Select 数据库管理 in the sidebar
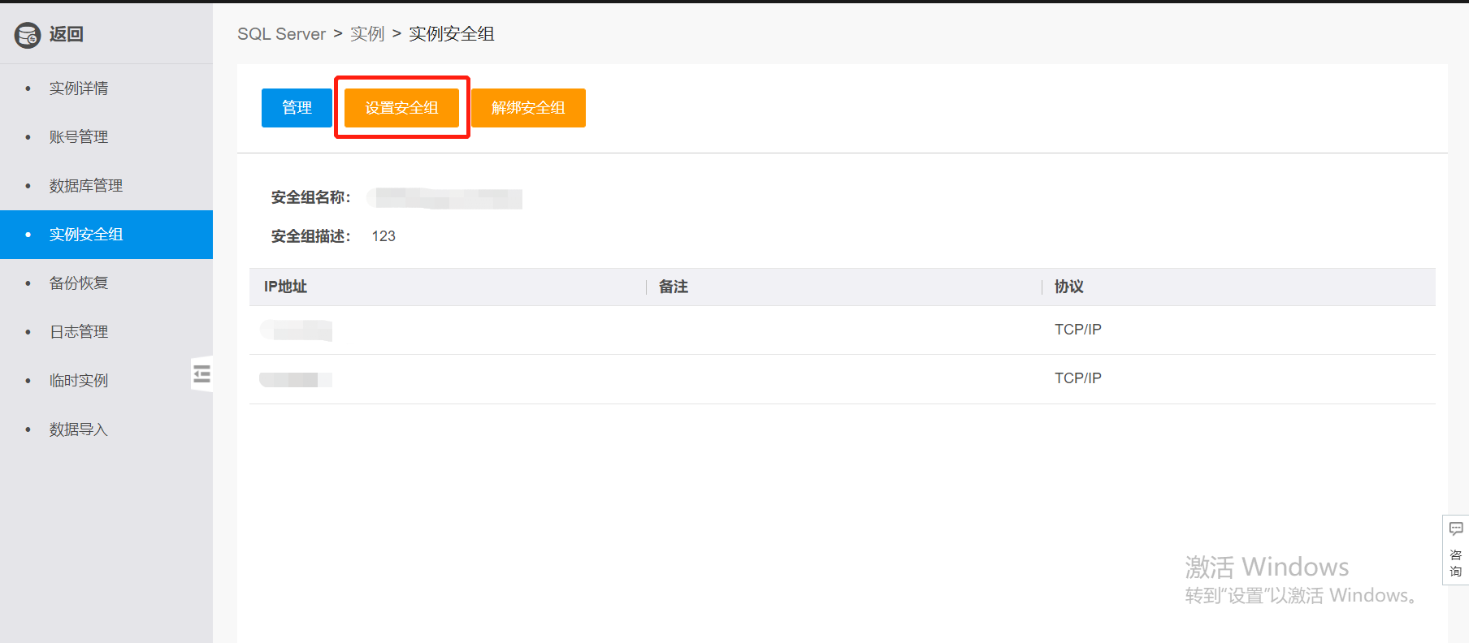The height and width of the screenshot is (643, 1469). click(x=86, y=186)
